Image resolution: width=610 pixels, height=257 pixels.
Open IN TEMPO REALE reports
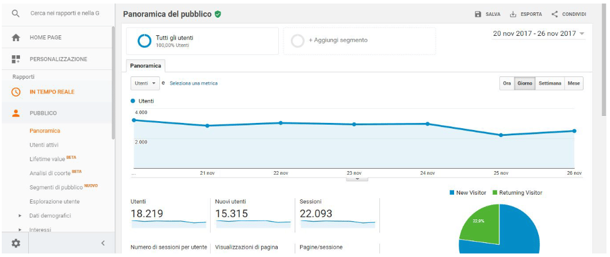[x=52, y=92]
